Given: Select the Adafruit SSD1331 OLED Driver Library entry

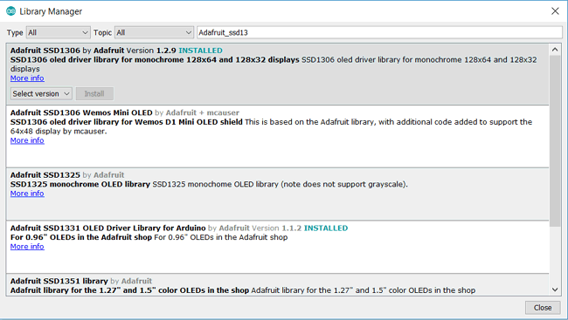Looking at the screenshot, I should pos(278,247).
